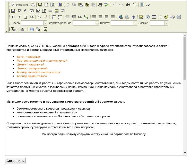This screenshot has height=166, width=191.
Task: Cut selection with scissors icon
Action: click(x=68, y=5)
